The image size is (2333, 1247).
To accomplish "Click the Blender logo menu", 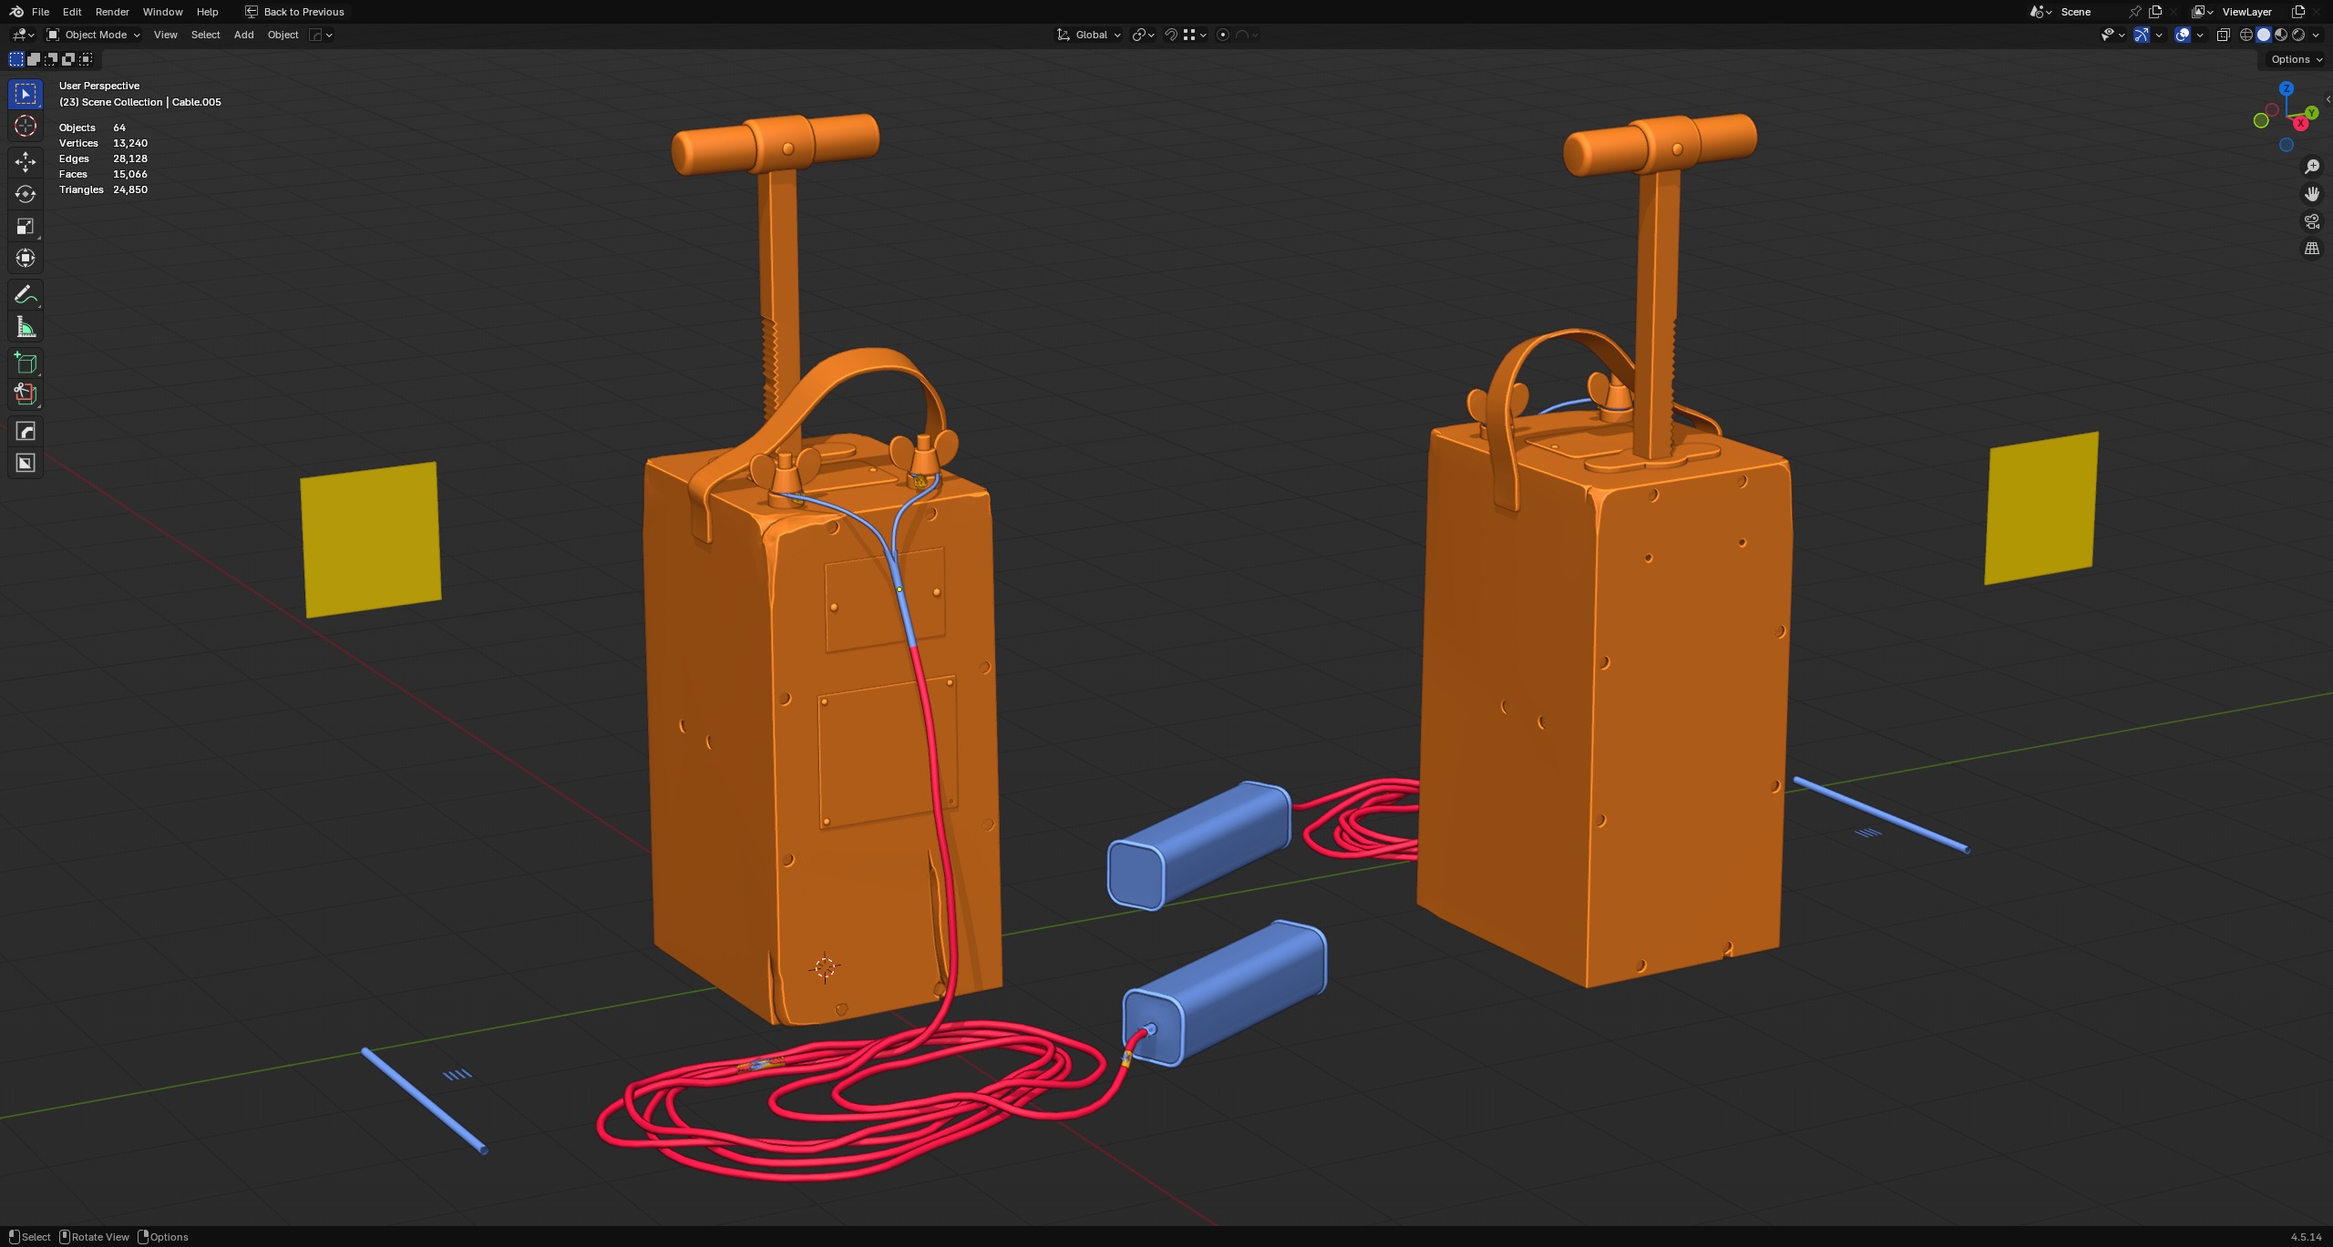I will click(x=16, y=12).
